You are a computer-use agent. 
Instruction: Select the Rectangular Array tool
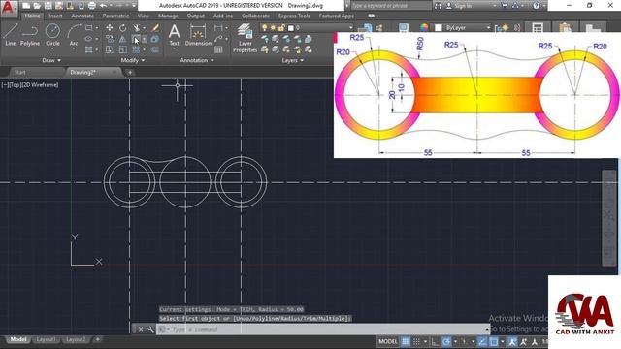pos(136,49)
